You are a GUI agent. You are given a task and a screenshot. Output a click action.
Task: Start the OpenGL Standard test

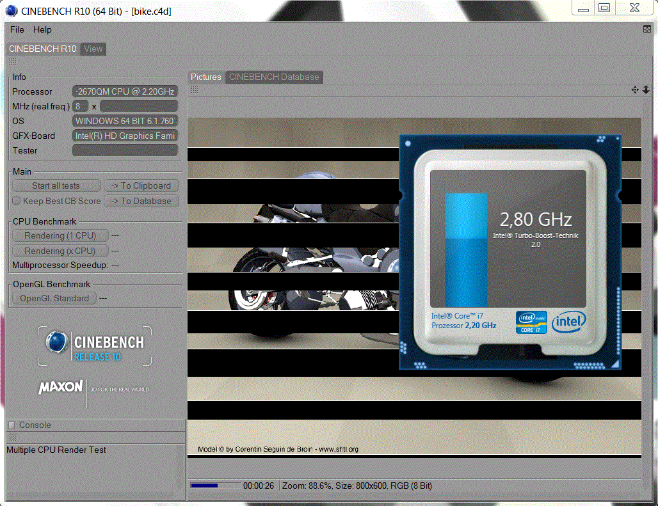point(54,299)
